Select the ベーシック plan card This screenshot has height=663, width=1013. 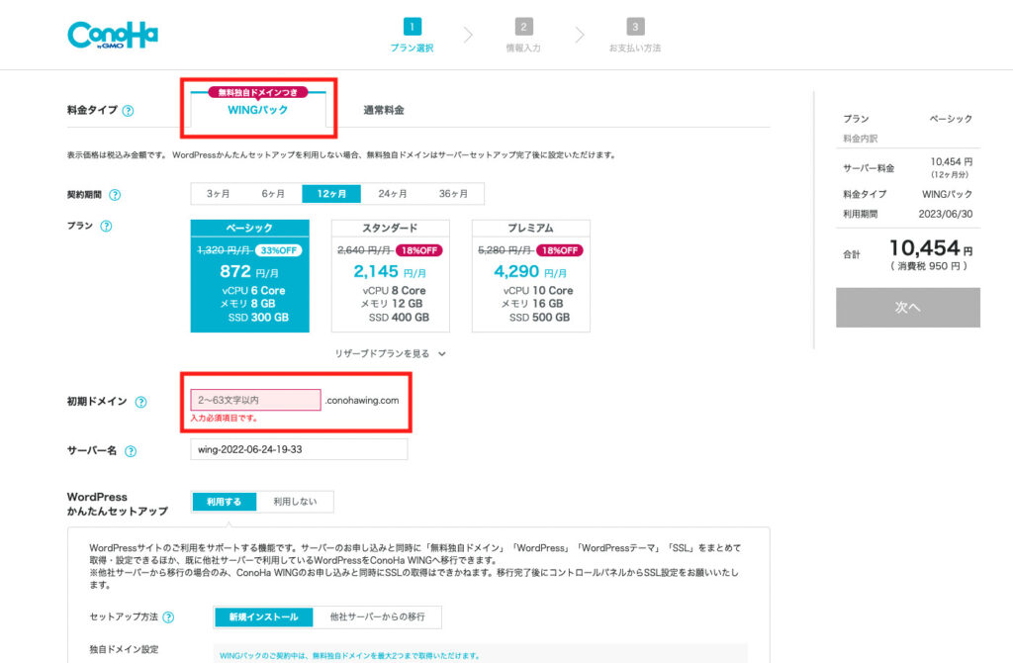(x=250, y=276)
